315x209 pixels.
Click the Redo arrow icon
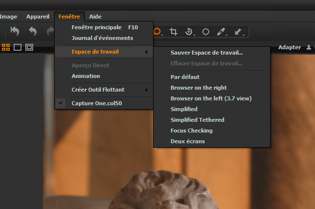(x=50, y=32)
